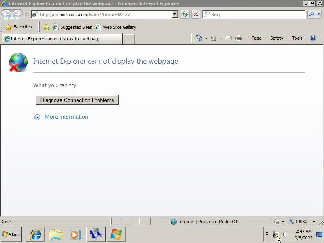Click the Bing search box
324x243 pixels.
254,15
